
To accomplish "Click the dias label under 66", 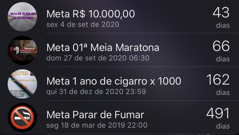I will tap(223, 59).
